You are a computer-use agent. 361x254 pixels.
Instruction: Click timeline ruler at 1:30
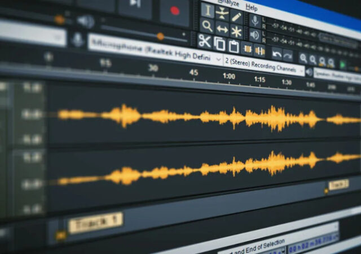tap(287, 82)
